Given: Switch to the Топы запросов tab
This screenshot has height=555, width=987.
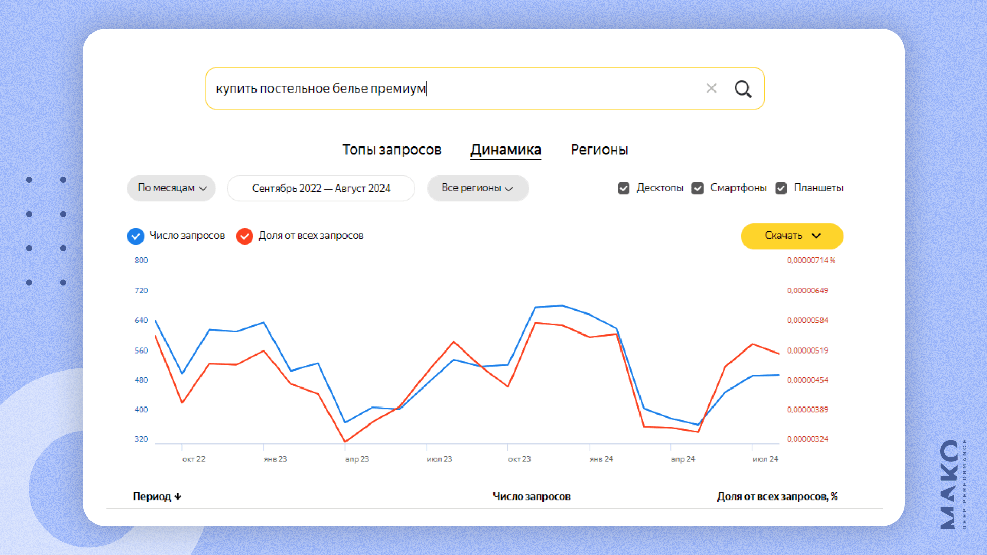Looking at the screenshot, I should (x=392, y=150).
